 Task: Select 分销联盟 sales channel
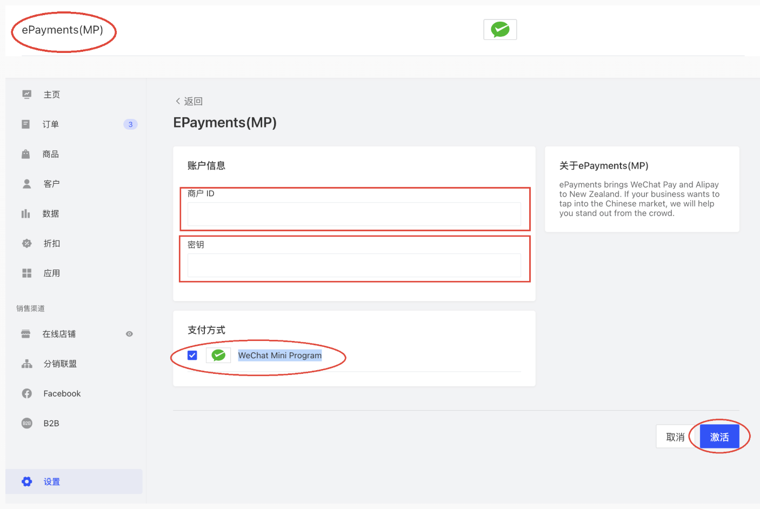click(x=60, y=364)
